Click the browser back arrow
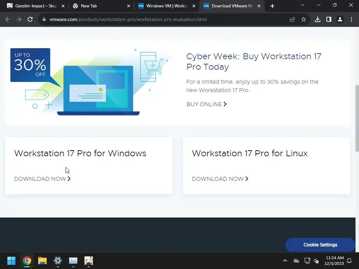This screenshot has height=269, width=359. [8, 20]
